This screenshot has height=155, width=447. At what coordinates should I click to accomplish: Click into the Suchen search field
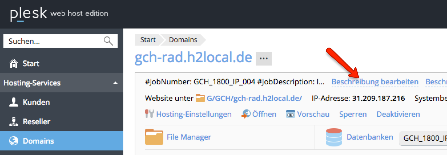(54, 41)
